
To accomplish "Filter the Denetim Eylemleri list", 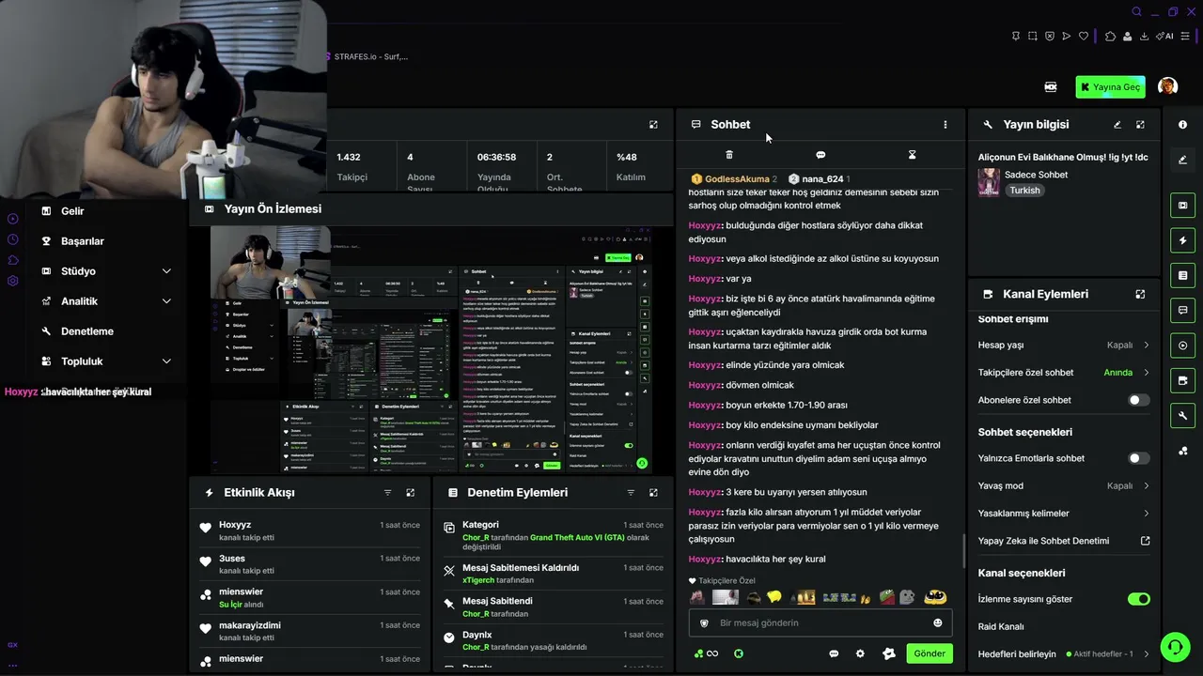I will 631,492.
